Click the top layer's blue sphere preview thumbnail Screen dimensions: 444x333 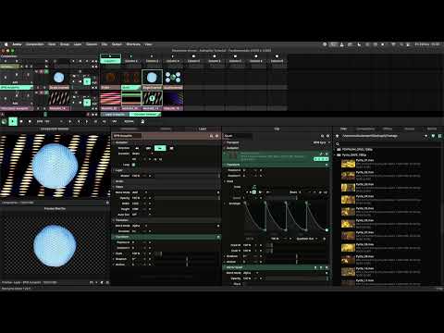tap(59, 78)
